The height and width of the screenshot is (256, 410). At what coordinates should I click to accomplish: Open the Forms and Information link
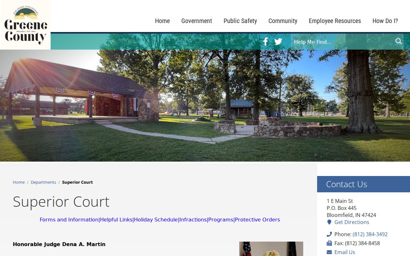click(x=69, y=220)
